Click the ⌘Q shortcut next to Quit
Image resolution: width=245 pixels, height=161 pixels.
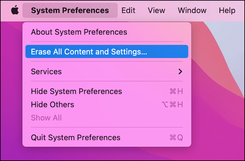pyautogui.click(x=176, y=137)
